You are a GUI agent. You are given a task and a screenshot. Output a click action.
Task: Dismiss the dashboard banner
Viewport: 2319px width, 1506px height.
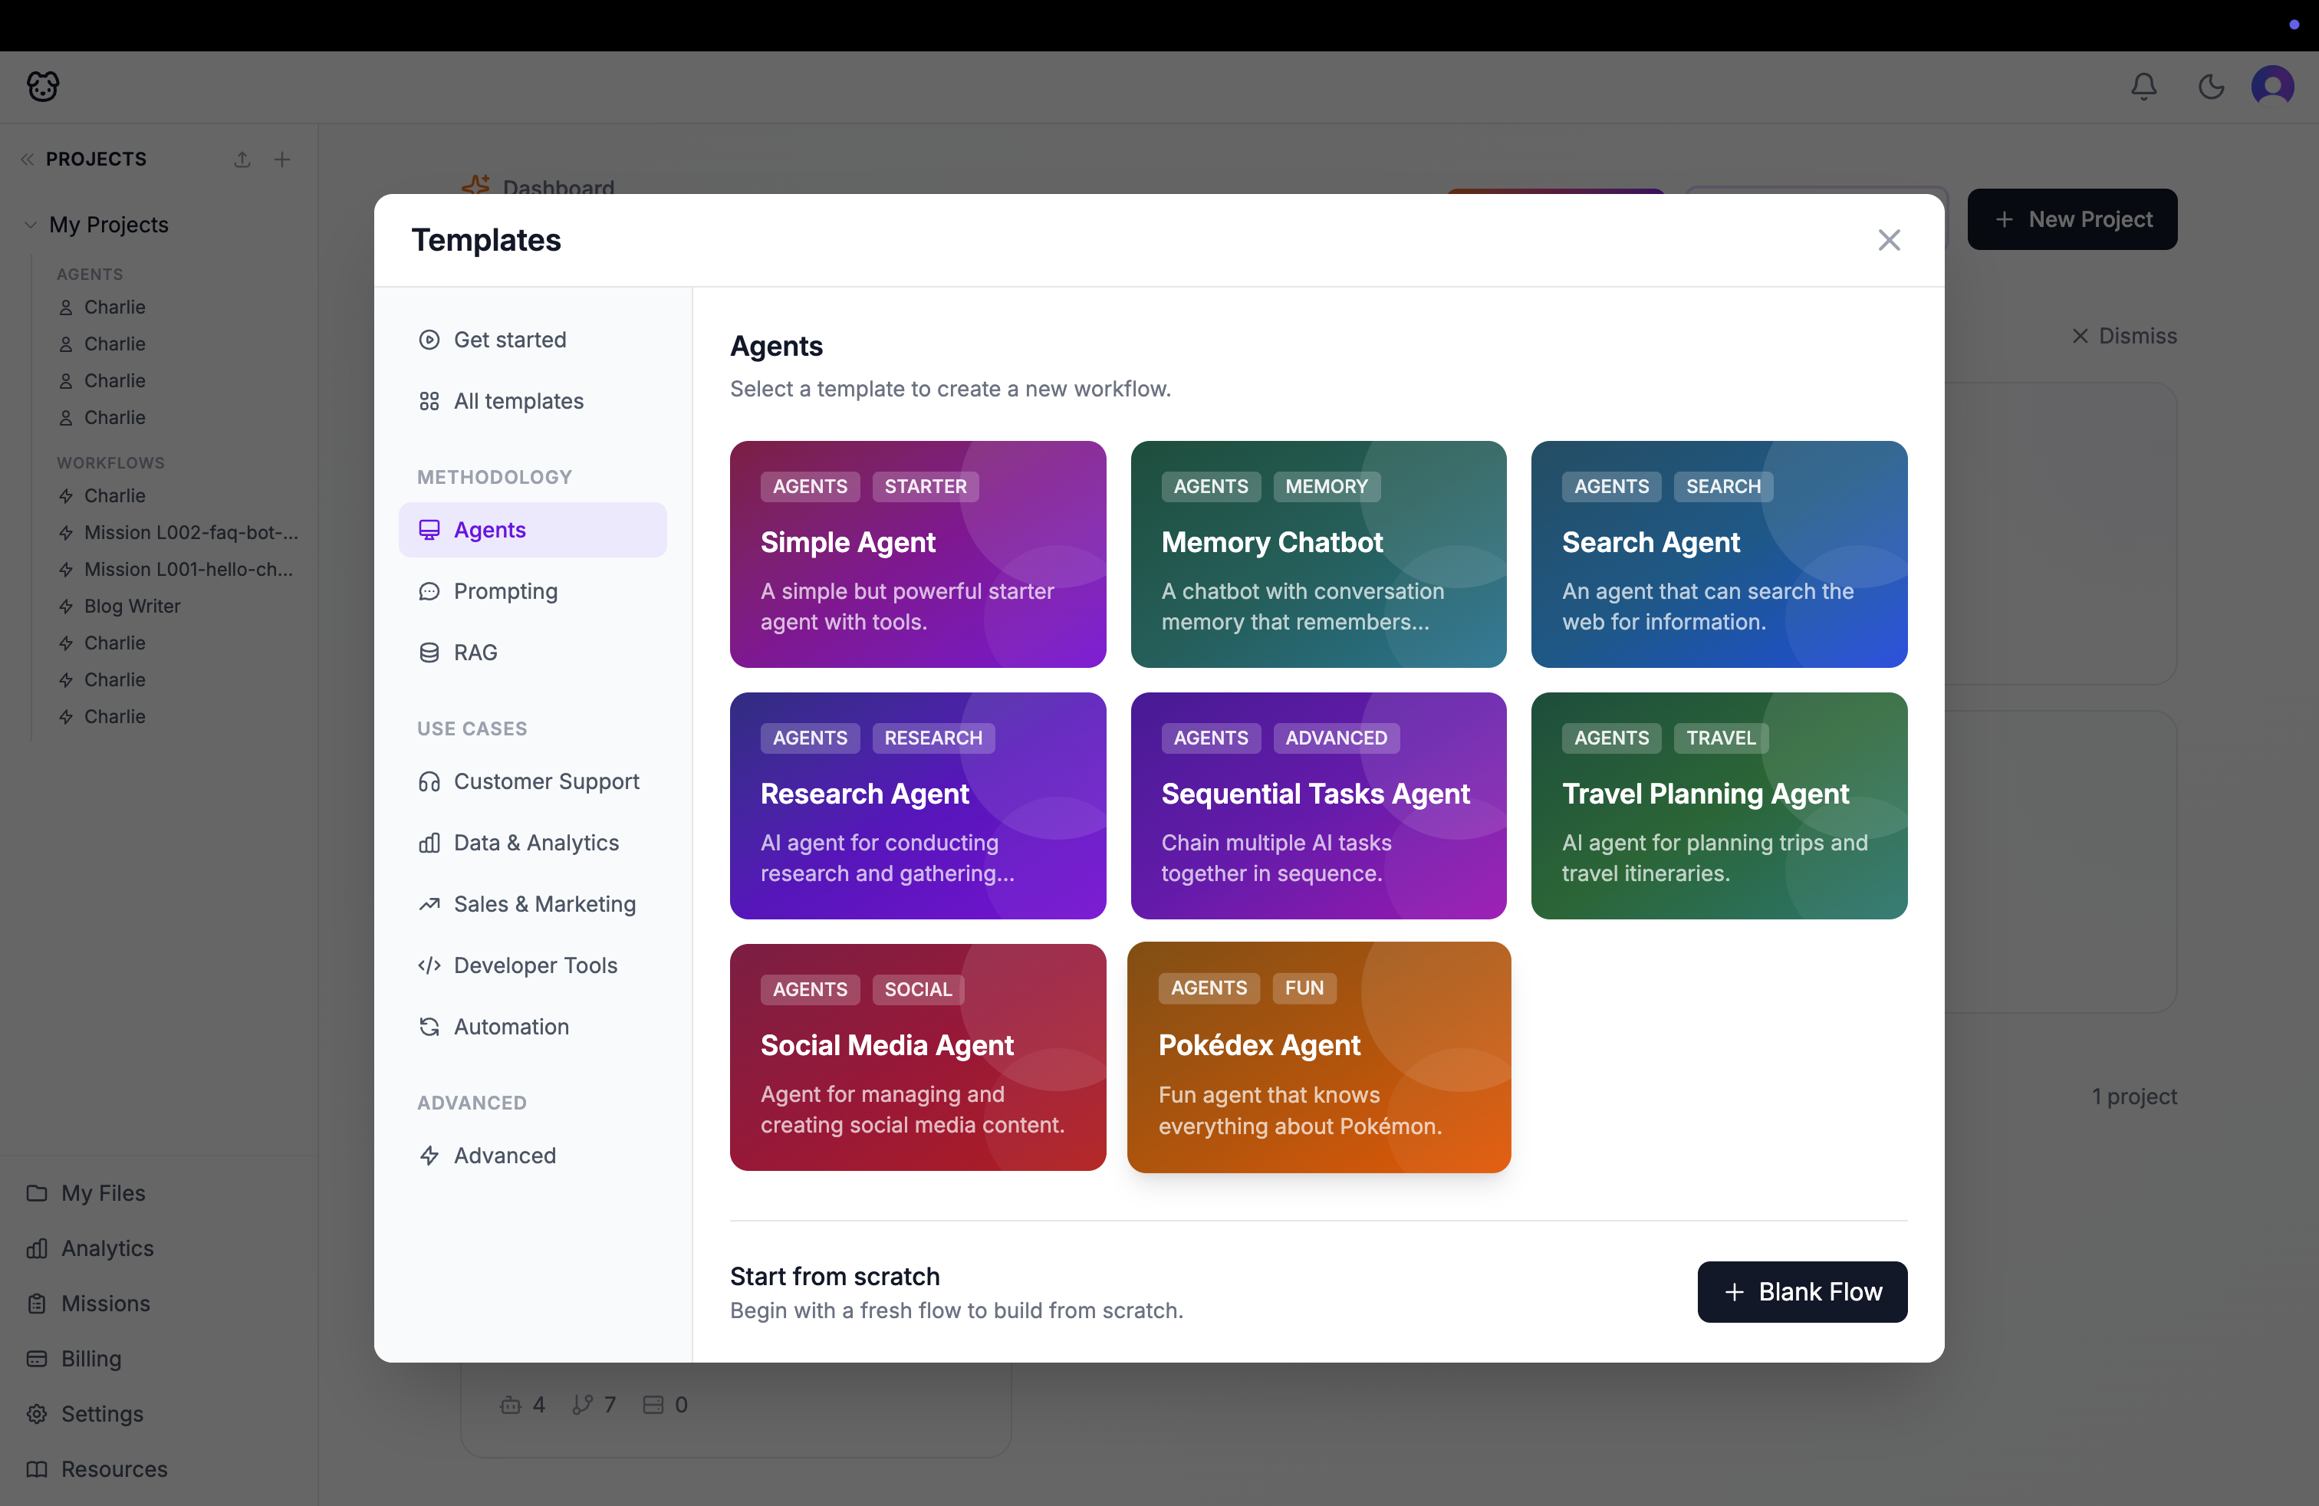point(2124,336)
